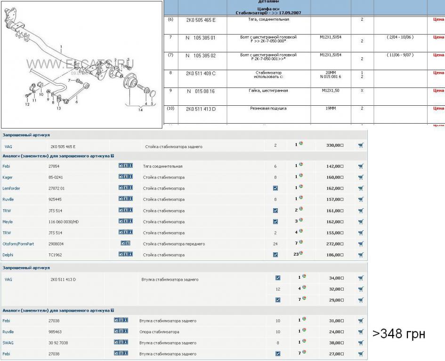Open help icon beside second Аналоги heading
Image resolution: width=445 pixels, height=361 pixels.
click(113, 311)
